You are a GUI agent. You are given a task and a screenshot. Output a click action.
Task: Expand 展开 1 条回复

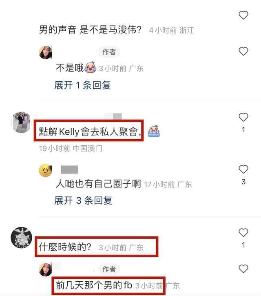[x=82, y=85]
